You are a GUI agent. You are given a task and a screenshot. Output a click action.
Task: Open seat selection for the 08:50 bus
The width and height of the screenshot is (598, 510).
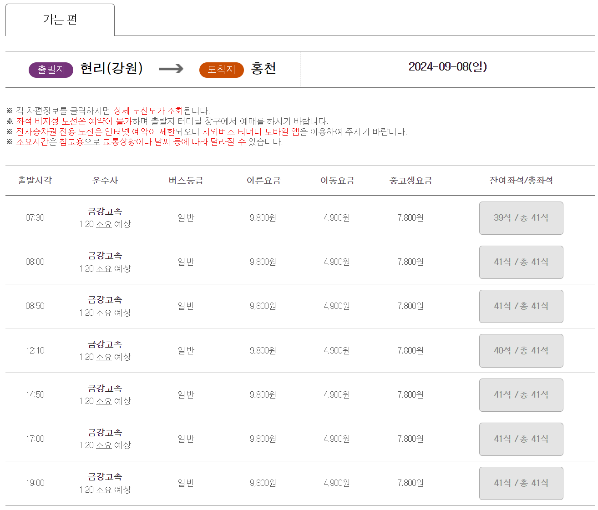tap(521, 306)
